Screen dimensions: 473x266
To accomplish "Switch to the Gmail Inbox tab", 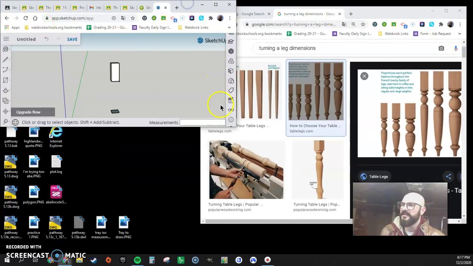I will coord(95,7).
